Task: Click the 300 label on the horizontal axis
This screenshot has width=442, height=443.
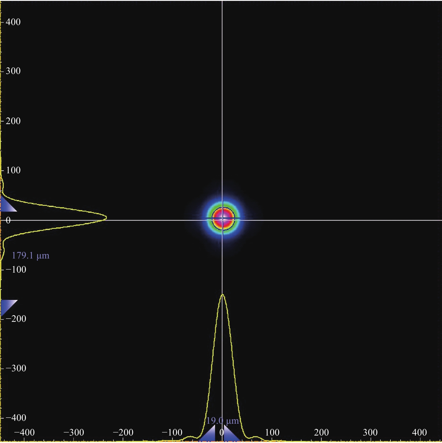Action: [x=370, y=432]
